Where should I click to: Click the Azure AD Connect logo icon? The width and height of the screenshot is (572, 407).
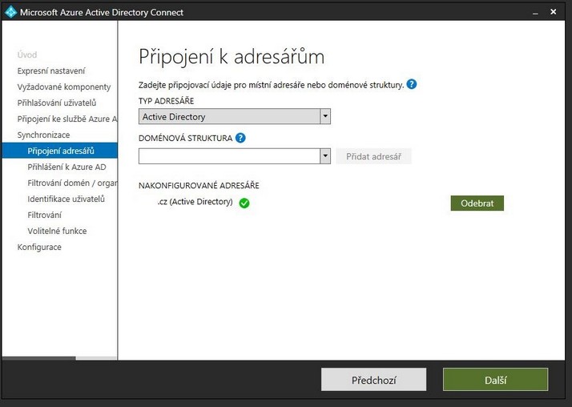coord(10,12)
